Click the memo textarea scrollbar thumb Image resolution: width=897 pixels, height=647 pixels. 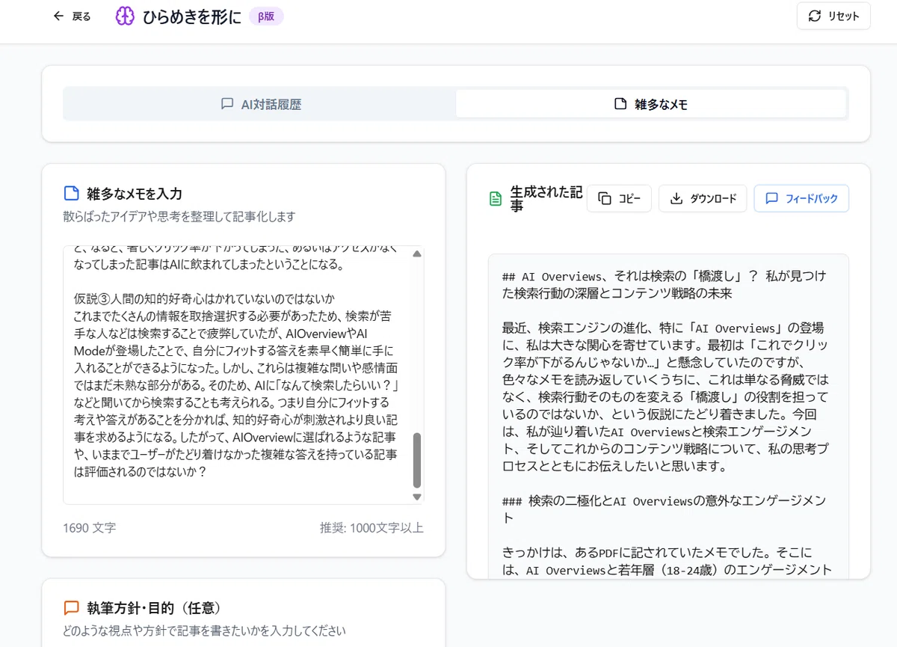(x=416, y=461)
